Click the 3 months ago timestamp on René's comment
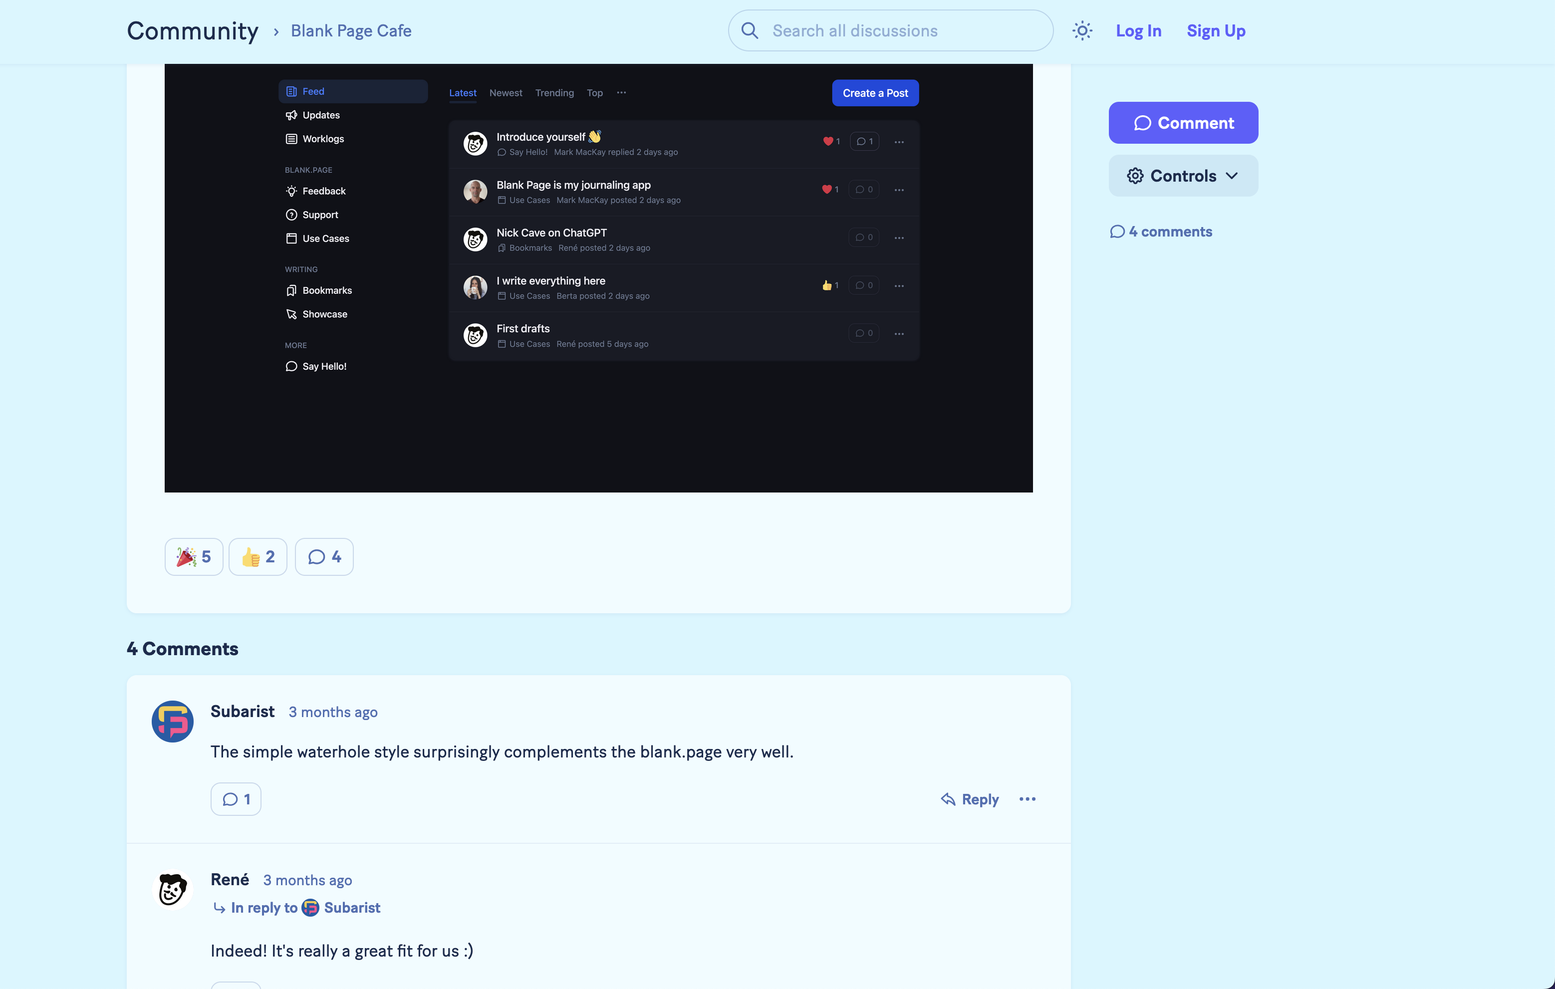This screenshot has width=1555, height=989. (307, 881)
